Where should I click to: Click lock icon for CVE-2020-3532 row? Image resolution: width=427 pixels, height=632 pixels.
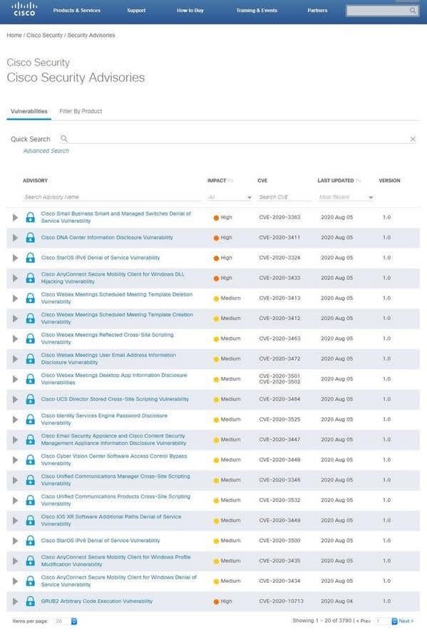click(30, 500)
